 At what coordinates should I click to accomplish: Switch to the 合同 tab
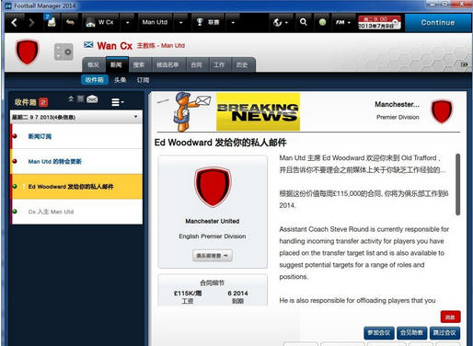pyautogui.click(x=197, y=64)
